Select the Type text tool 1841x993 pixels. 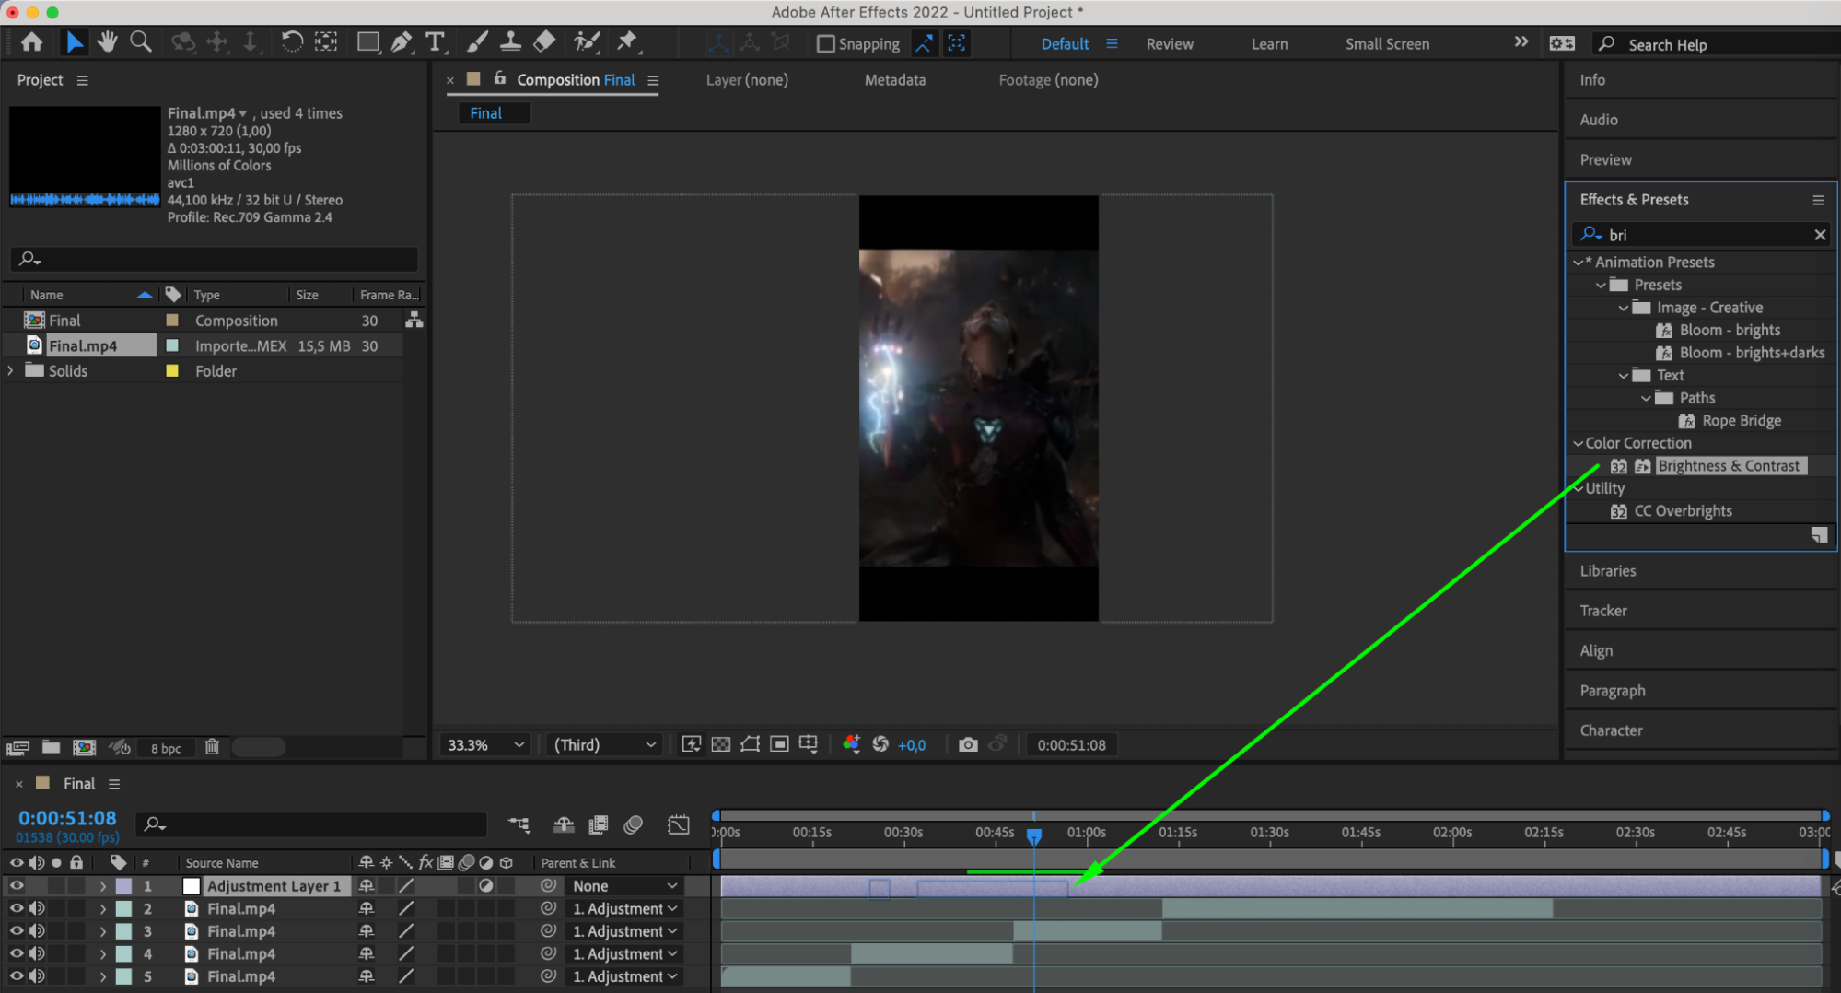[x=435, y=42]
